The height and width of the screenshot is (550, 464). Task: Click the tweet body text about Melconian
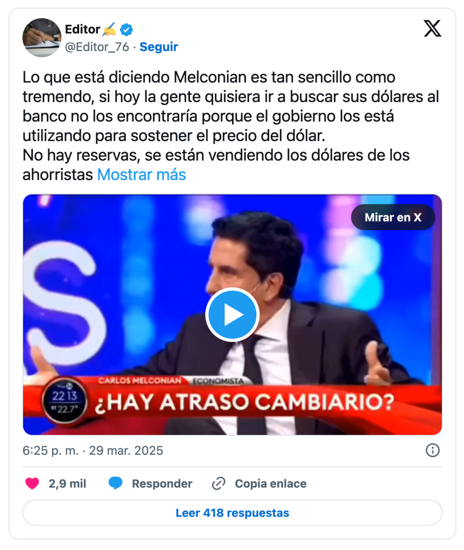pyautogui.click(x=231, y=126)
